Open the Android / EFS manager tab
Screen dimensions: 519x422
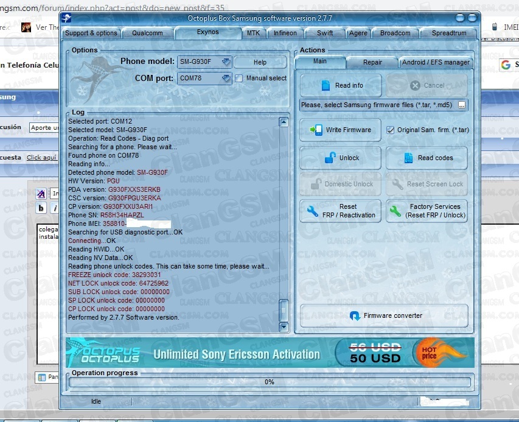click(436, 62)
